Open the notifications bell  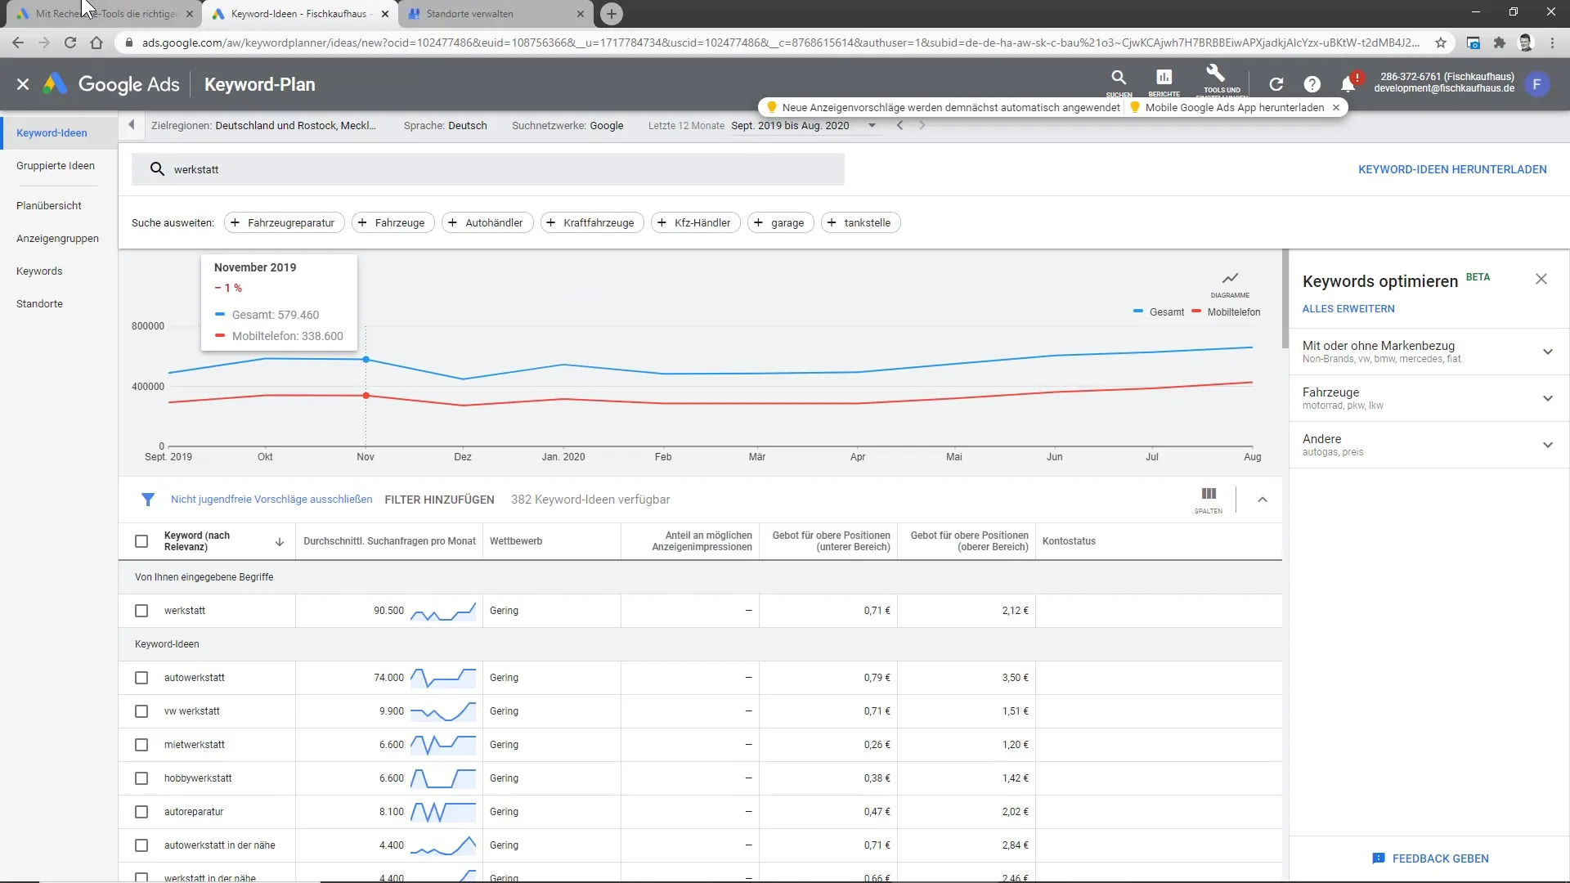click(x=1348, y=84)
